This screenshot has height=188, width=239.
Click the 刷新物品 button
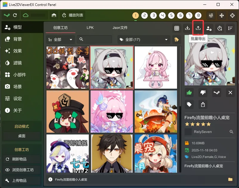pos(22,159)
